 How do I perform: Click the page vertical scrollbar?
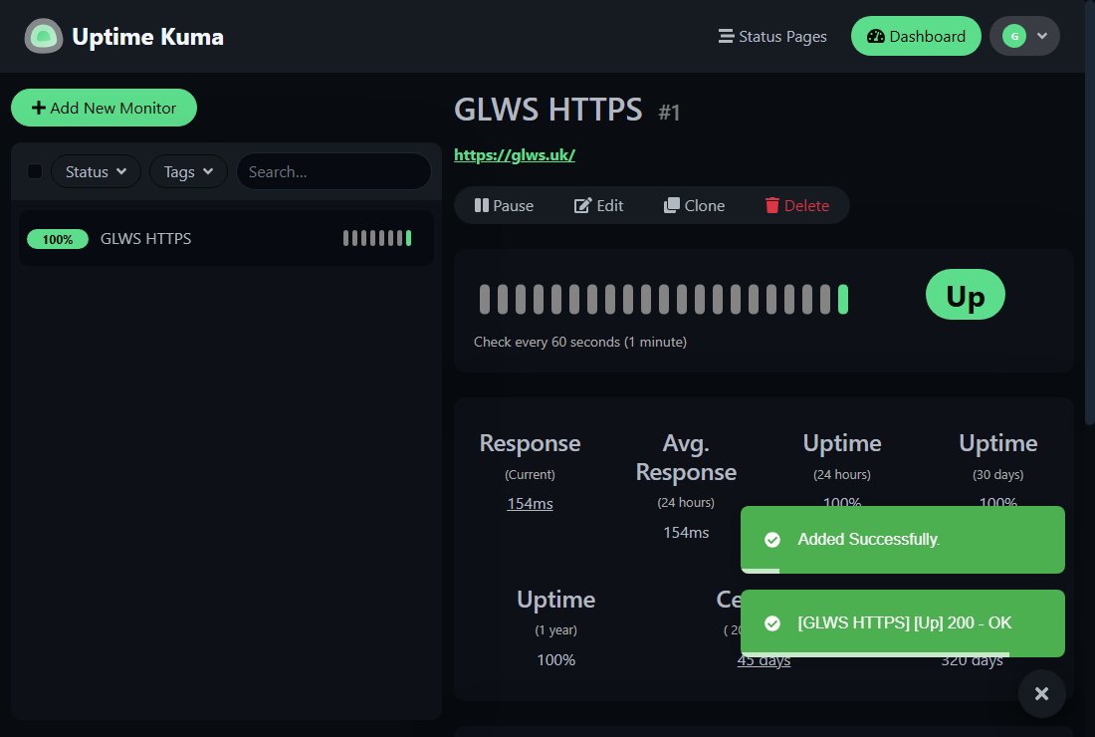tap(1089, 212)
